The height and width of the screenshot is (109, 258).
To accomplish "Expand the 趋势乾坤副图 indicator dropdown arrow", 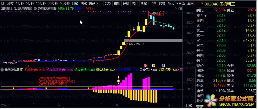I will 2,70.
